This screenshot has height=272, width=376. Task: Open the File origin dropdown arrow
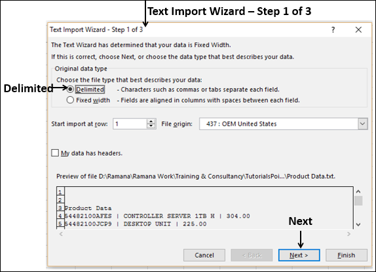[363, 124]
